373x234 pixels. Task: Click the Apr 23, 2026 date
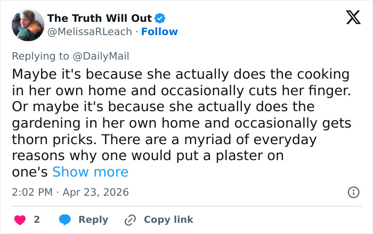[95, 192]
